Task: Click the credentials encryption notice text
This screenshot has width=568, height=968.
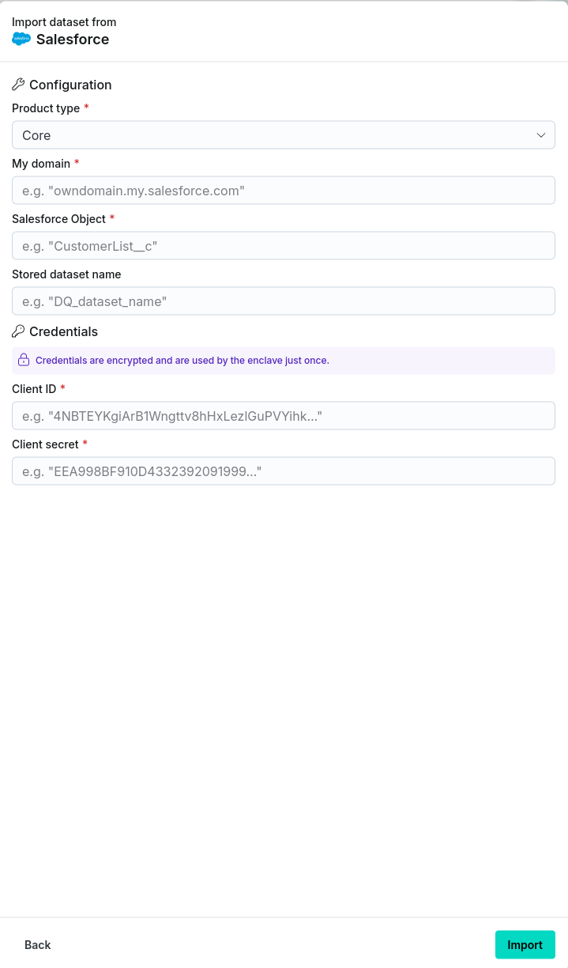Action: (x=182, y=361)
